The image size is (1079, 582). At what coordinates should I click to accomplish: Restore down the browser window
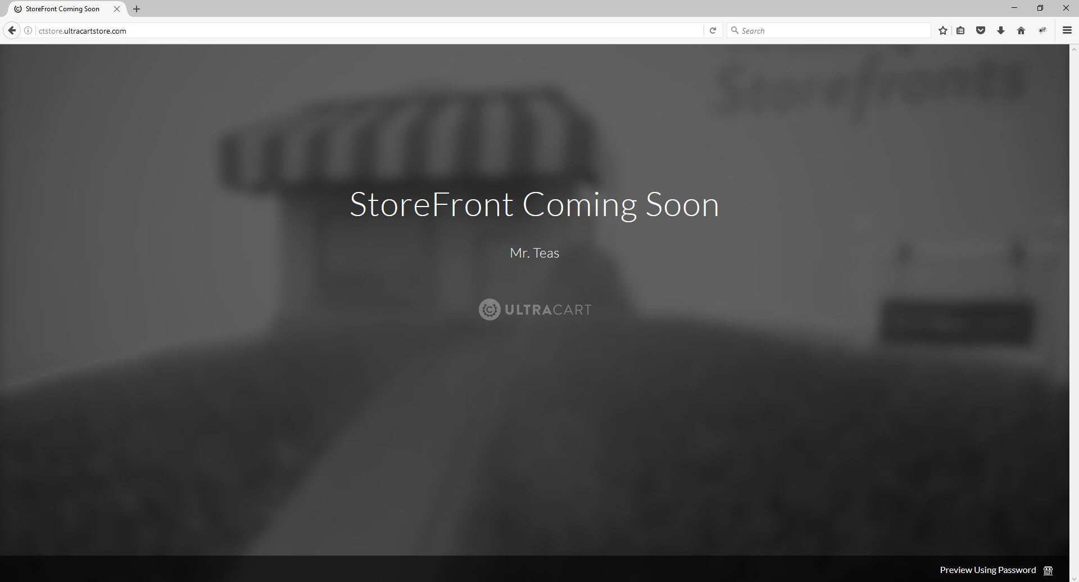click(1040, 8)
